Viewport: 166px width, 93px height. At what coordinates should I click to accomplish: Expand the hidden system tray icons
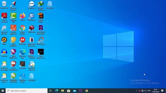click(137, 91)
